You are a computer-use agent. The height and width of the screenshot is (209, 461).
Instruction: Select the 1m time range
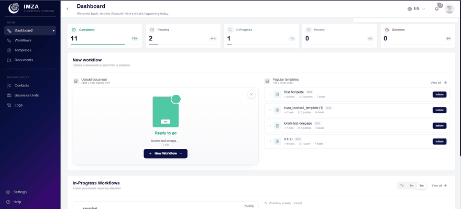[x=412, y=185]
